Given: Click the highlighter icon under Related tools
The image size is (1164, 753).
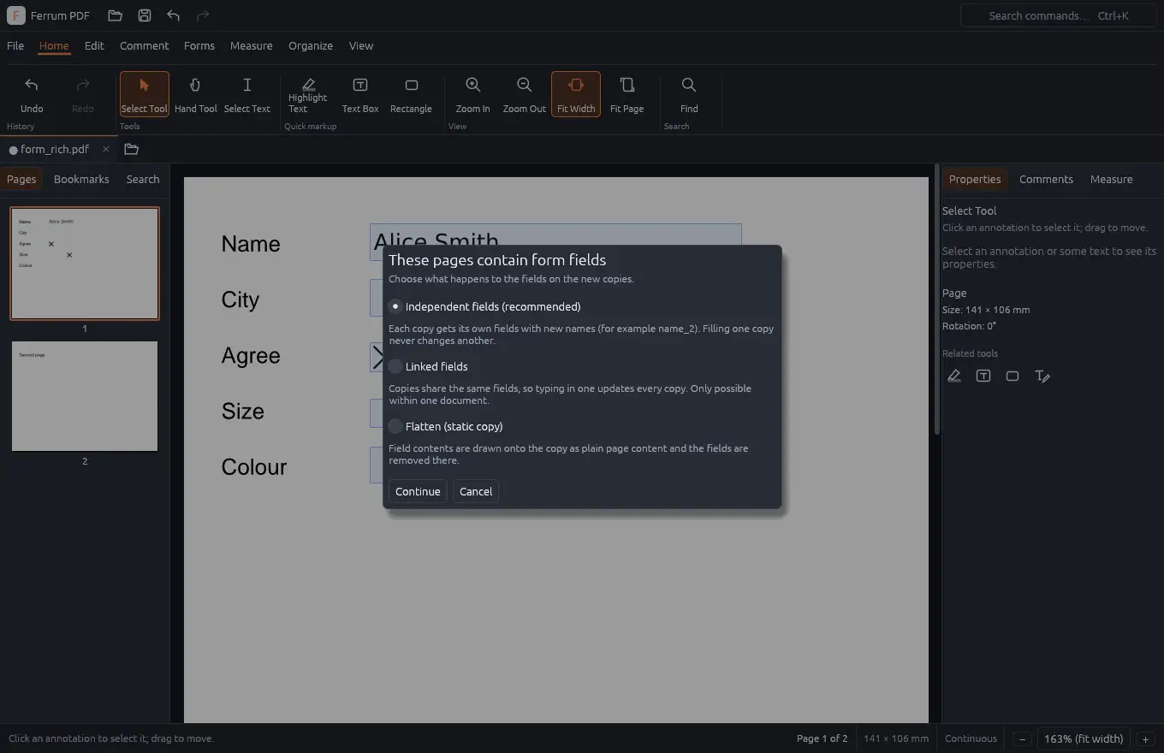Looking at the screenshot, I should 954,376.
